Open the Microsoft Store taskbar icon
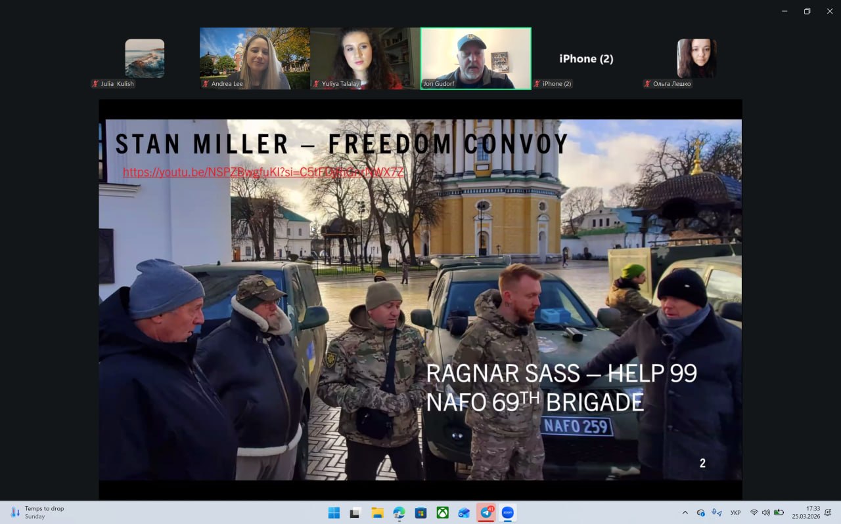This screenshot has height=524, width=841. [x=420, y=512]
